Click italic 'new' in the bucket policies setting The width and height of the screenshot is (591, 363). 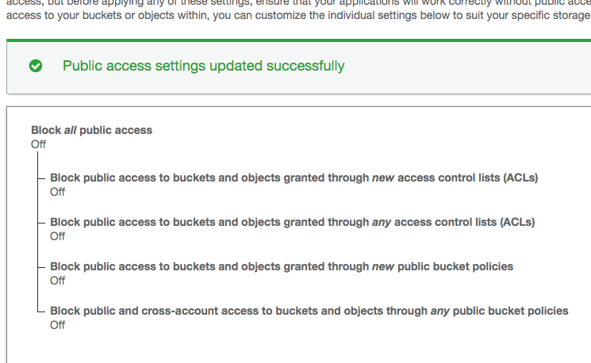[x=383, y=266]
